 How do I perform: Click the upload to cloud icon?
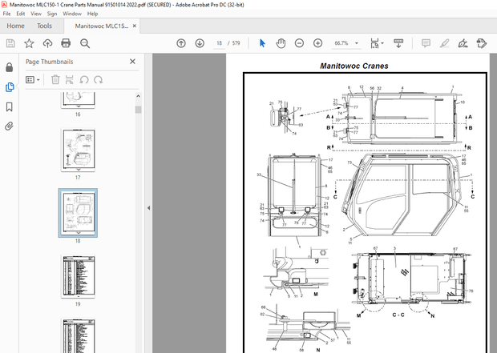pos(47,43)
